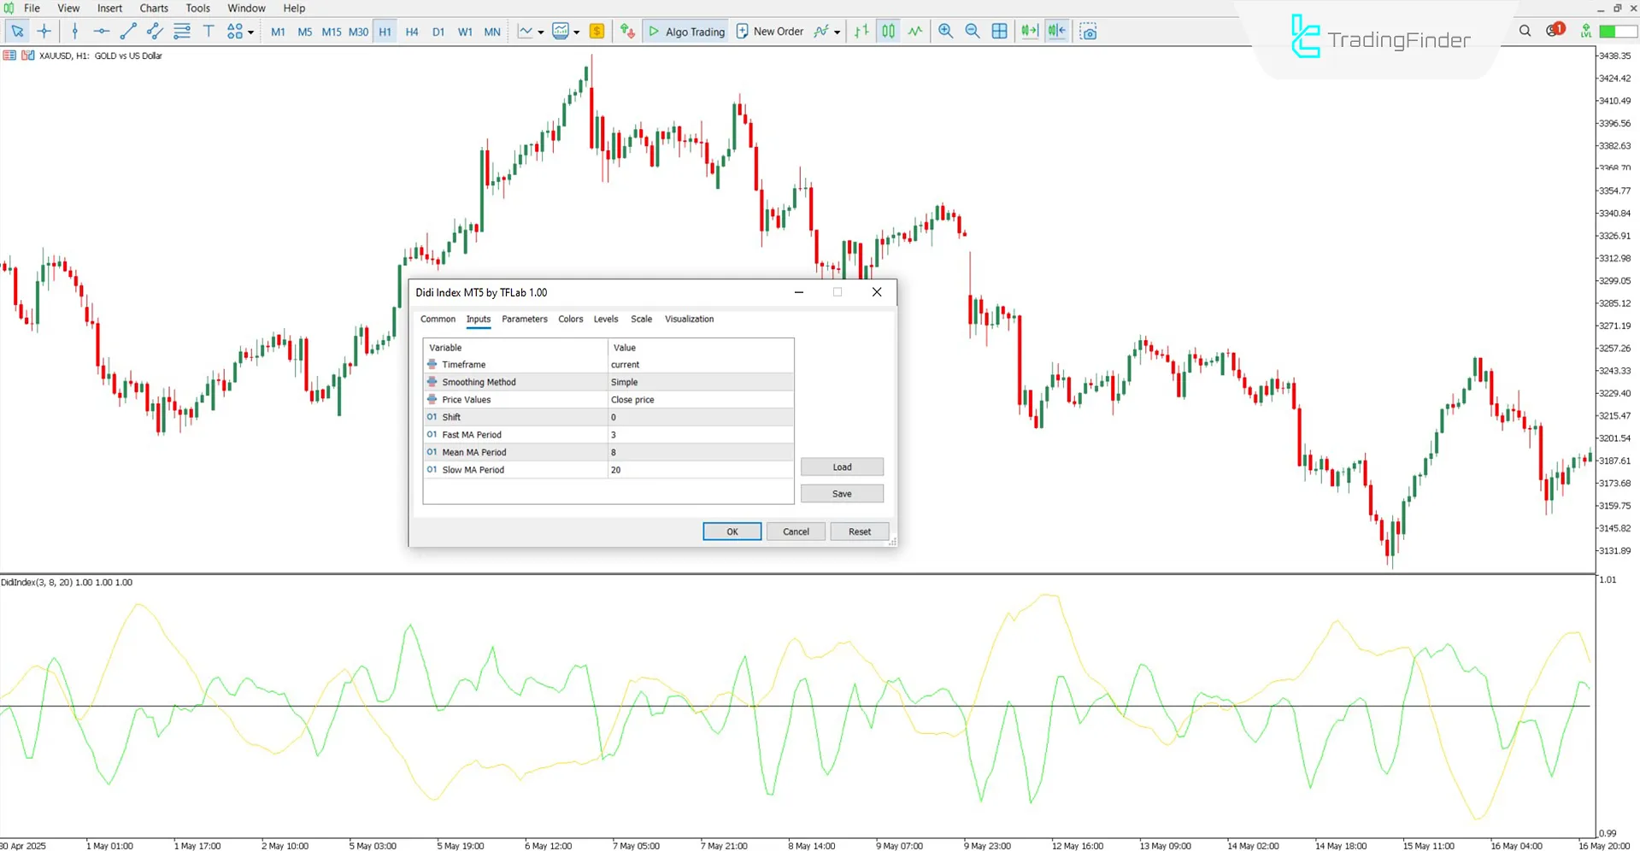
Task: Add a Text label with the Text tool
Action: [209, 31]
